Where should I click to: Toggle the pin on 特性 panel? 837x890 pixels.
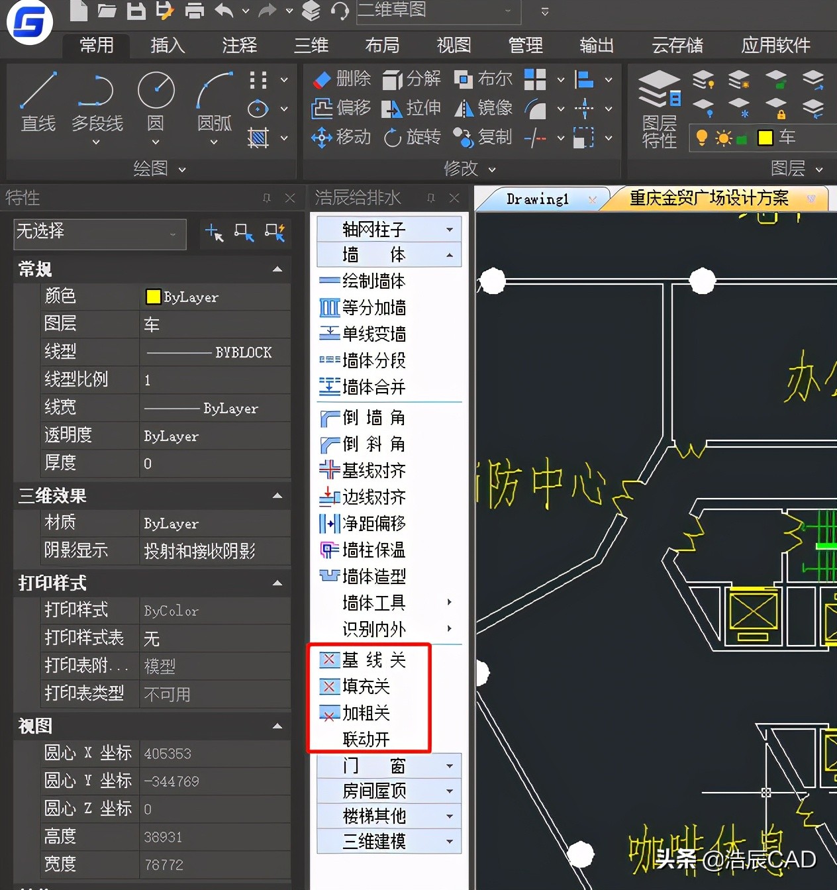tap(266, 198)
